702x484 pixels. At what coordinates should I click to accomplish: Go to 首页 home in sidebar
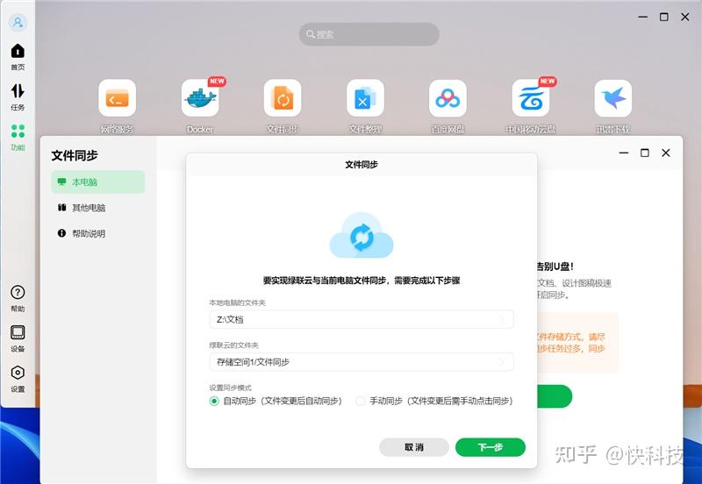tap(18, 57)
